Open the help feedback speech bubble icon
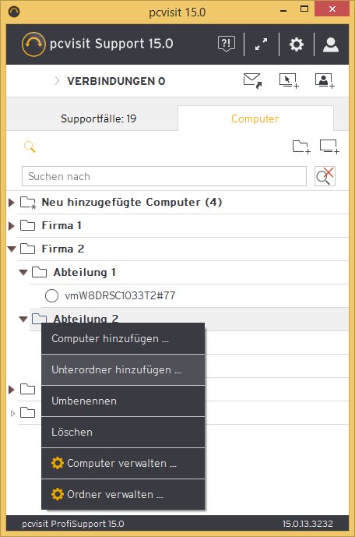Image resolution: width=355 pixels, height=537 pixels. tap(227, 44)
